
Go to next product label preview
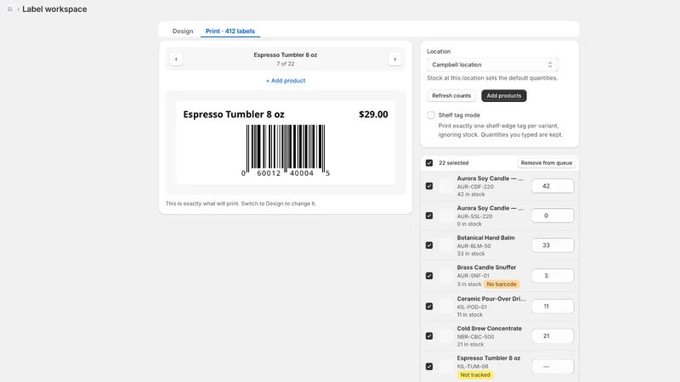pos(394,59)
